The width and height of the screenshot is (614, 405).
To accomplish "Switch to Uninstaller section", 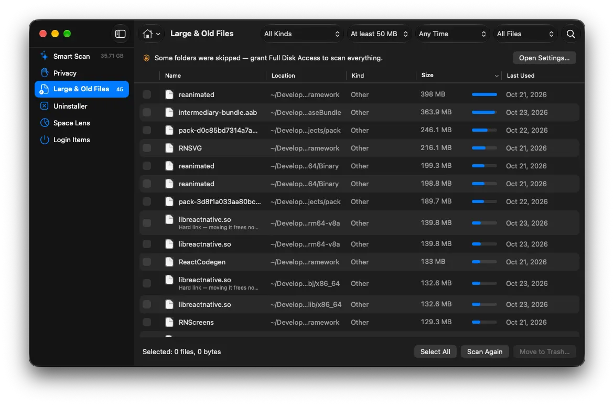I will point(81,106).
